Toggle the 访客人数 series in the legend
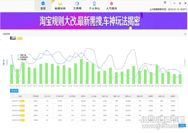Screen dimensions: 188x133 (x=22, y=55)
